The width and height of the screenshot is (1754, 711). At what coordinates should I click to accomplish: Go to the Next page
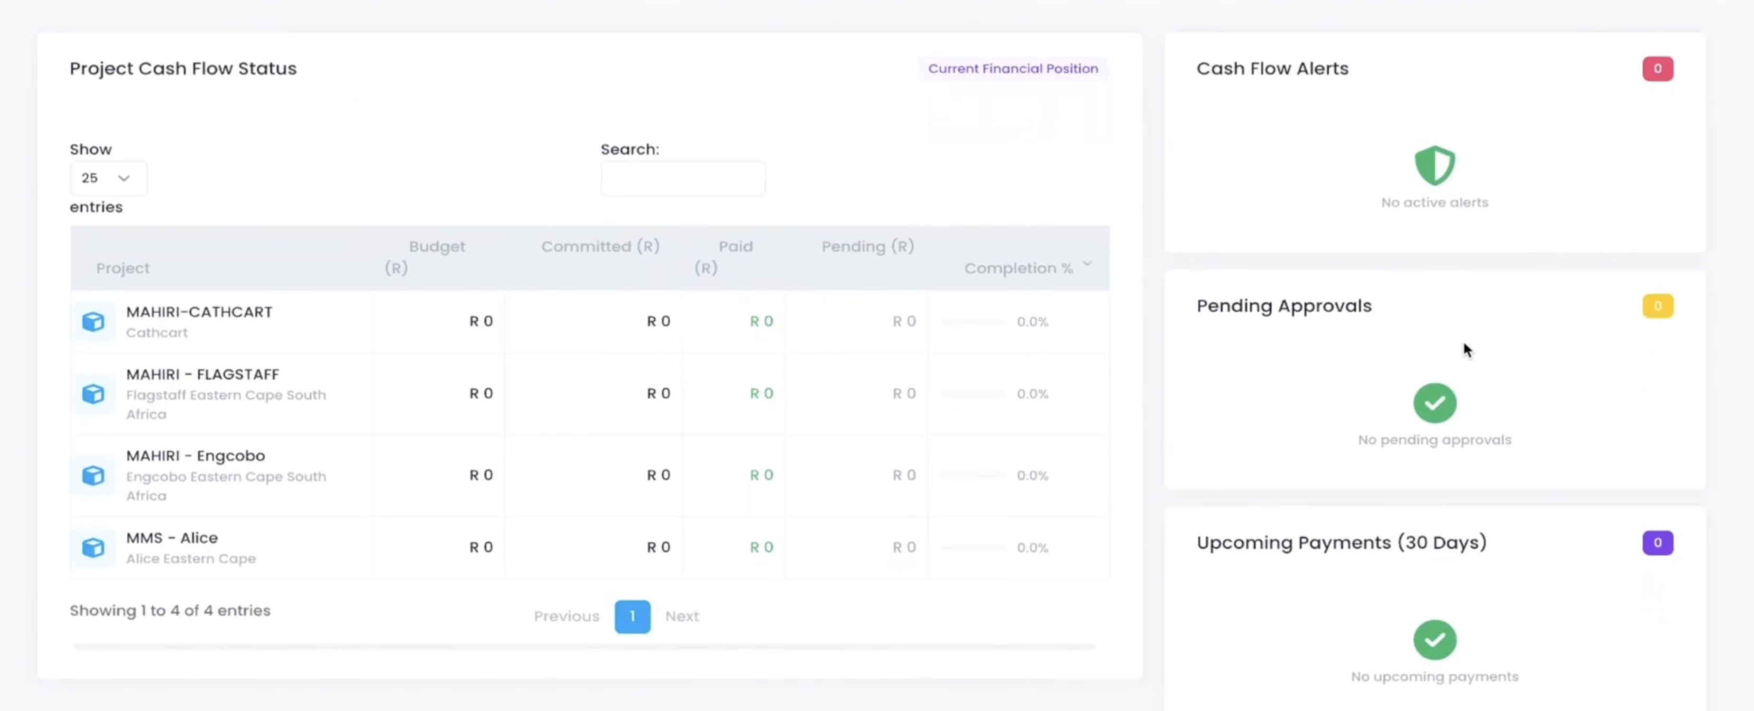[681, 617]
